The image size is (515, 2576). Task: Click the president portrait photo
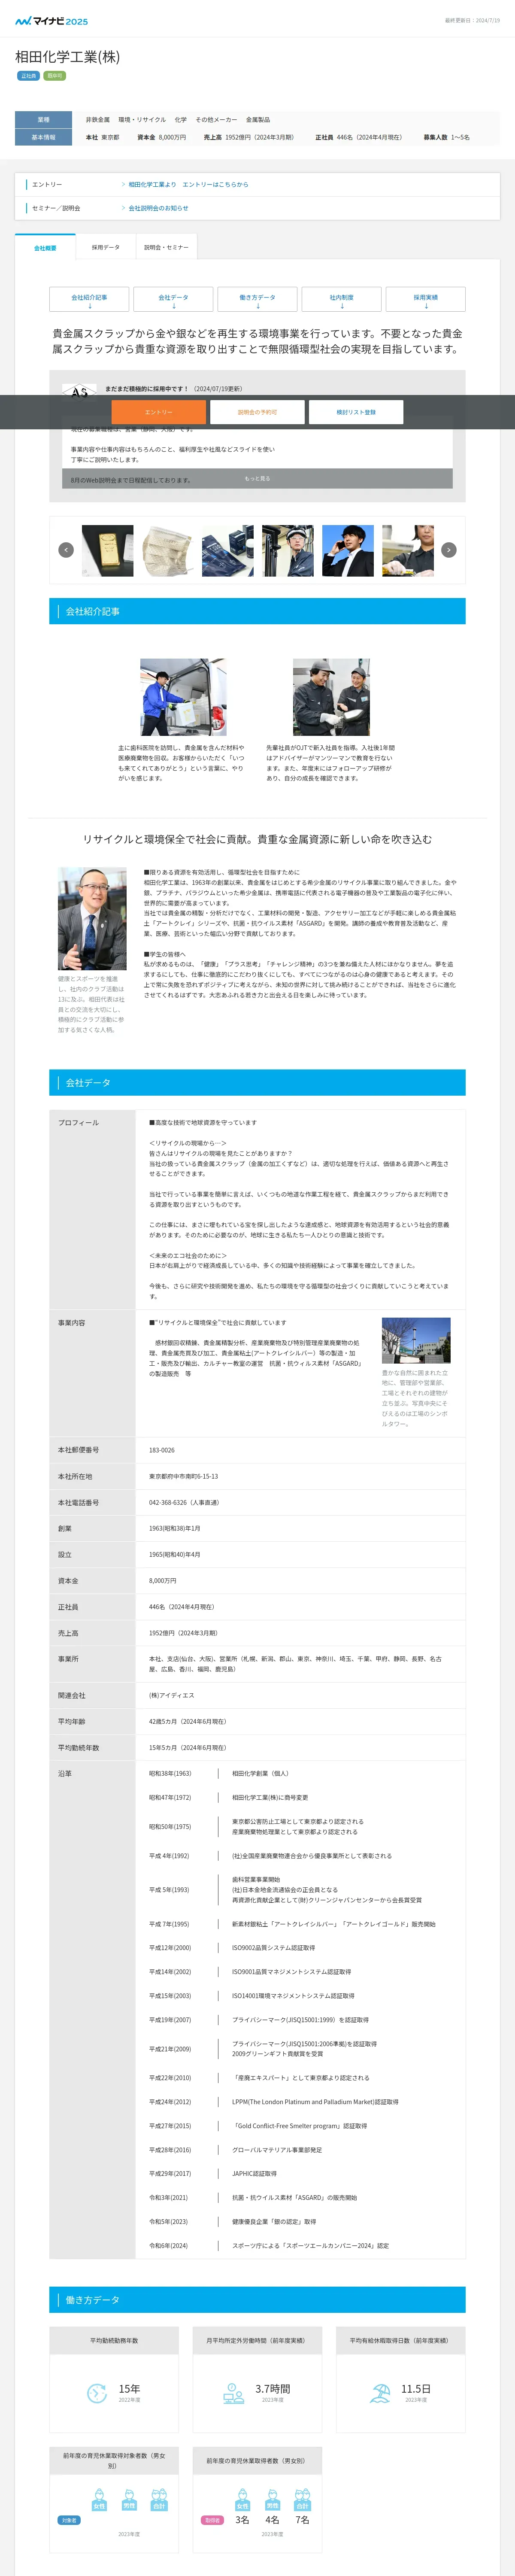coord(92,919)
